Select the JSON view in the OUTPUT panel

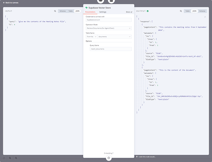click(x=194, y=11)
